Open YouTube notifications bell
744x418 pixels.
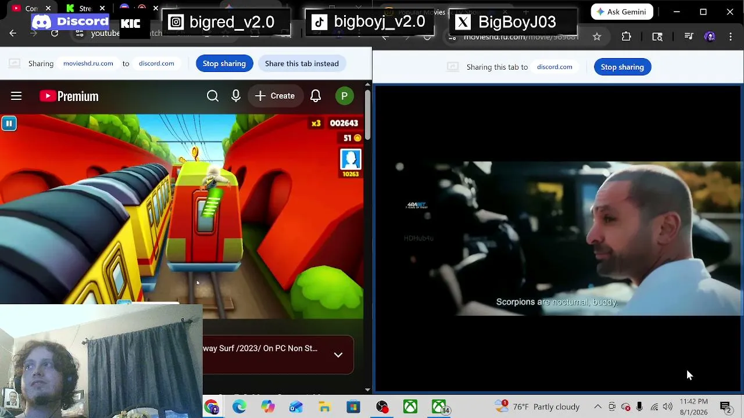(316, 96)
